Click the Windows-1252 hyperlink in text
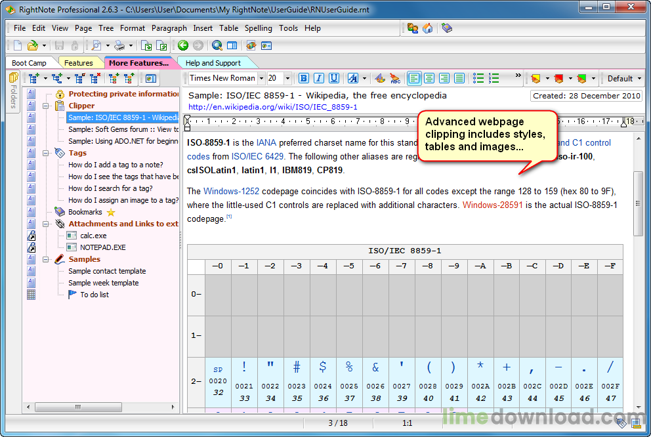This screenshot has width=651, height=437. [231, 192]
